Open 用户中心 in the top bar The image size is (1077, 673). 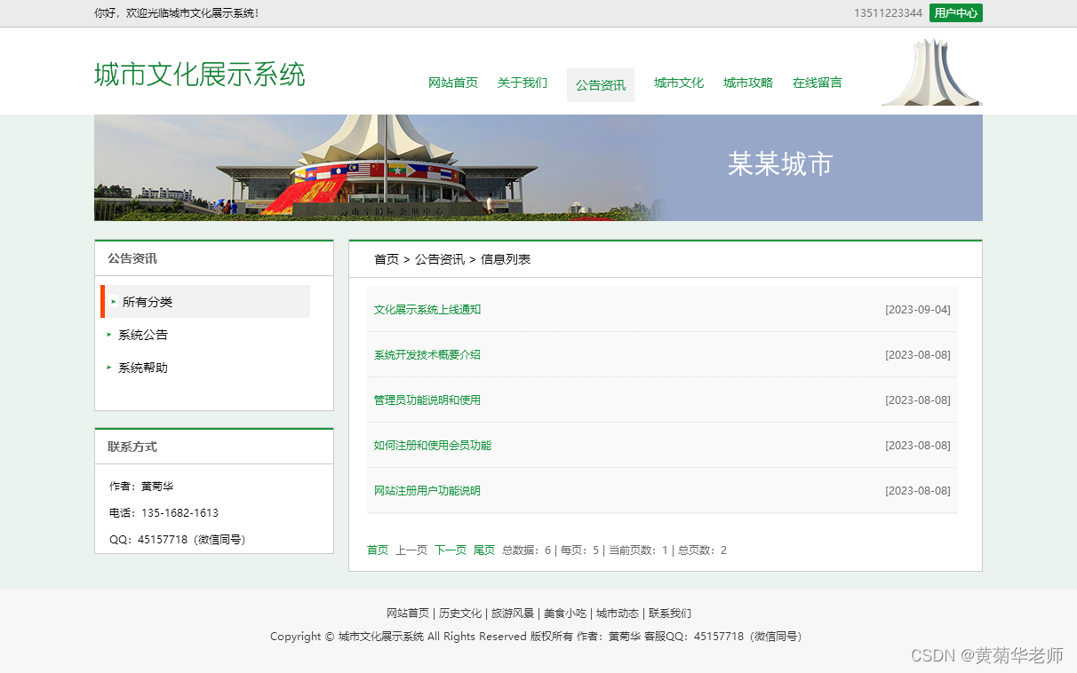click(956, 13)
